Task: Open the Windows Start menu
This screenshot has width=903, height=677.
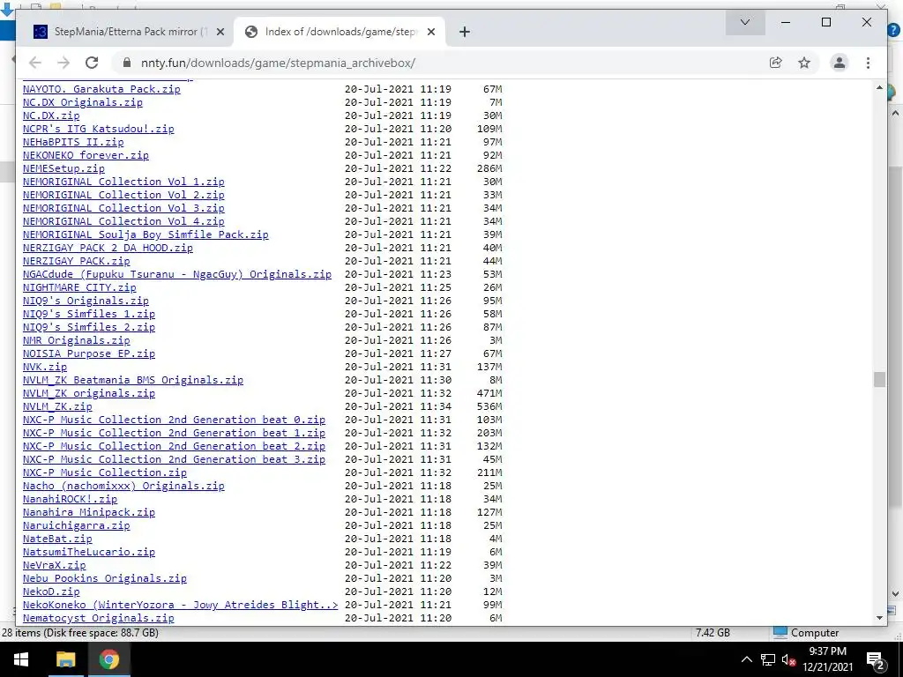Action: pyautogui.click(x=21, y=659)
